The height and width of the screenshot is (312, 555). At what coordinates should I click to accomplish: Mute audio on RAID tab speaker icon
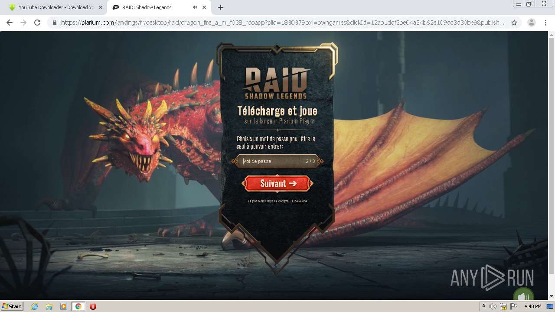click(195, 7)
